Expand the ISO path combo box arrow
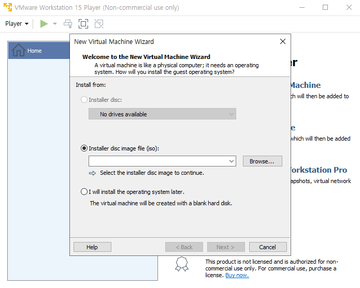This screenshot has height=288, width=360. (x=232, y=161)
